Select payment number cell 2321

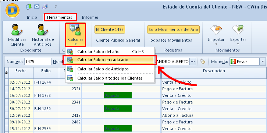coord(70,89)
